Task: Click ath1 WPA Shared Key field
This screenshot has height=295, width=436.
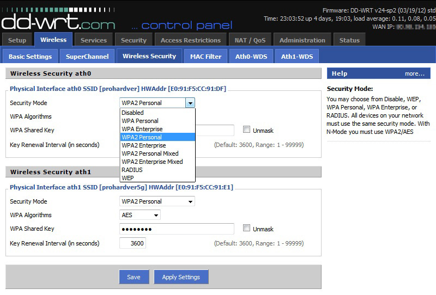Action: click(177, 229)
